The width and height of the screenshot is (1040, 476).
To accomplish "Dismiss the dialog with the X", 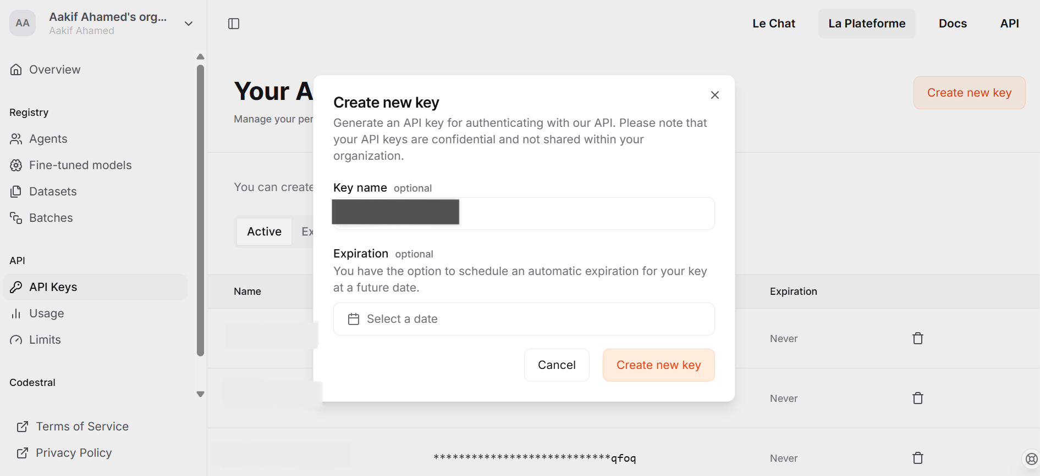I will click(x=714, y=94).
